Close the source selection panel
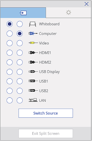 pos(86,4)
